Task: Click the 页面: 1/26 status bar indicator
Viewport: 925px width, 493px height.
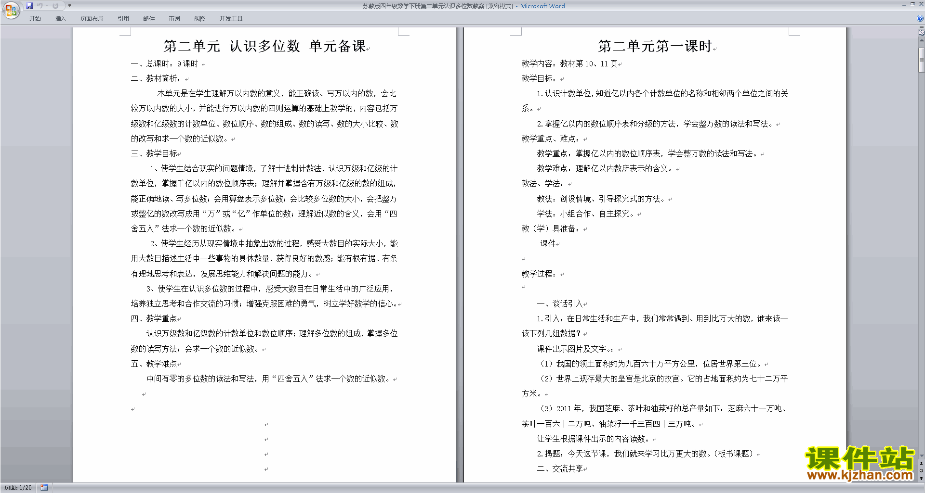Action: click(18, 488)
